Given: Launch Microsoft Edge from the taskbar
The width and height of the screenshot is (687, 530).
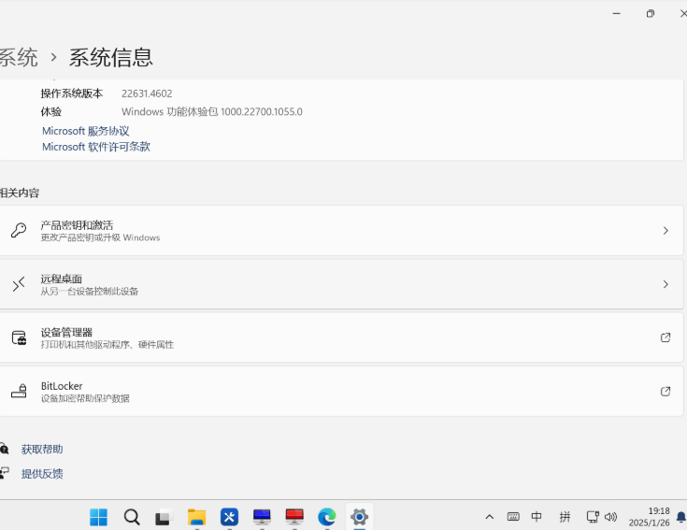Looking at the screenshot, I should 327,517.
